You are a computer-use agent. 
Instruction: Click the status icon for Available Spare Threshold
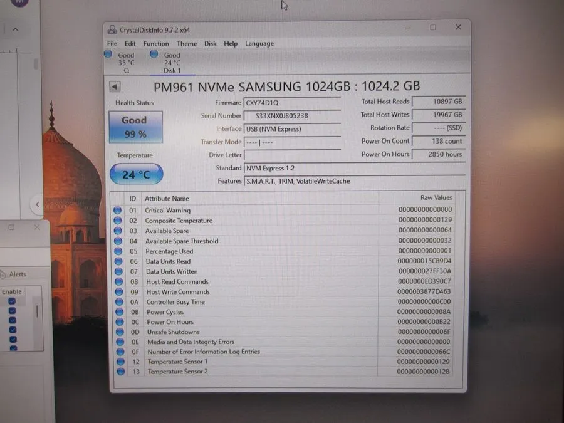(x=118, y=241)
